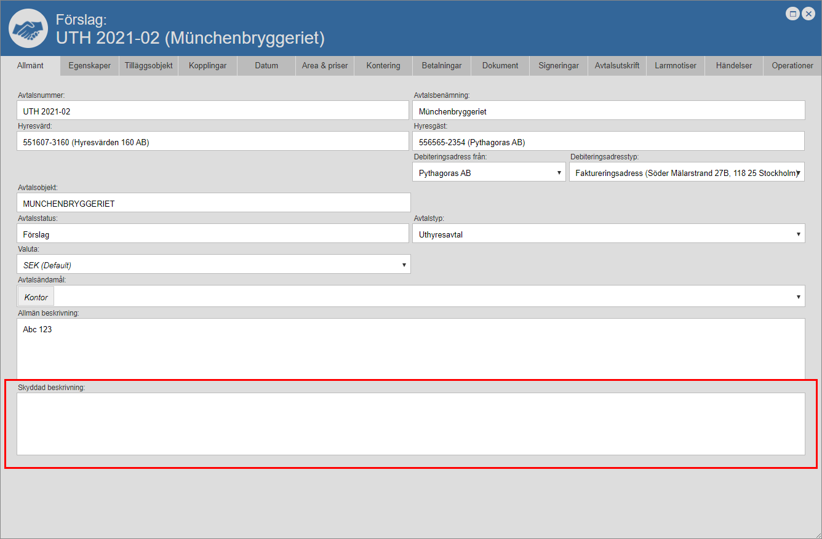Image resolution: width=822 pixels, height=539 pixels.
Task: Maximize the agreement dialog window
Action: [x=793, y=14]
